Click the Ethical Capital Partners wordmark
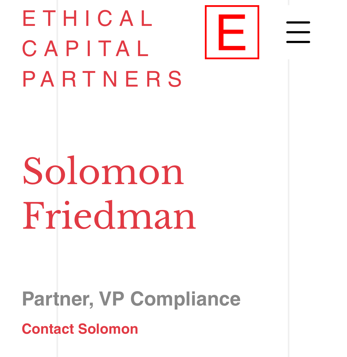Screen dimensions: 347x357 [x=102, y=48]
